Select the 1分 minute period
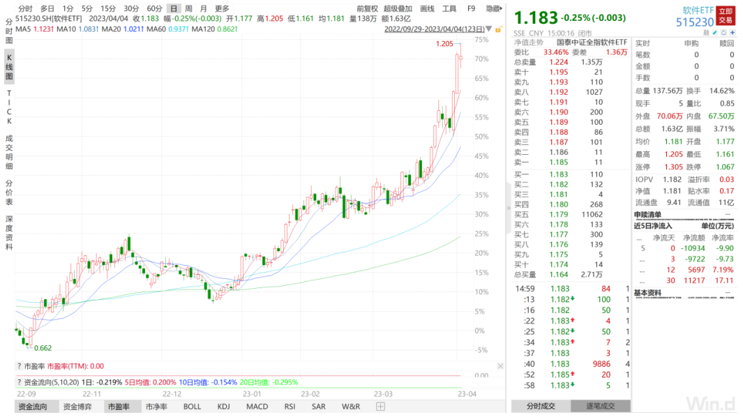The image size is (743, 417). 68,8
